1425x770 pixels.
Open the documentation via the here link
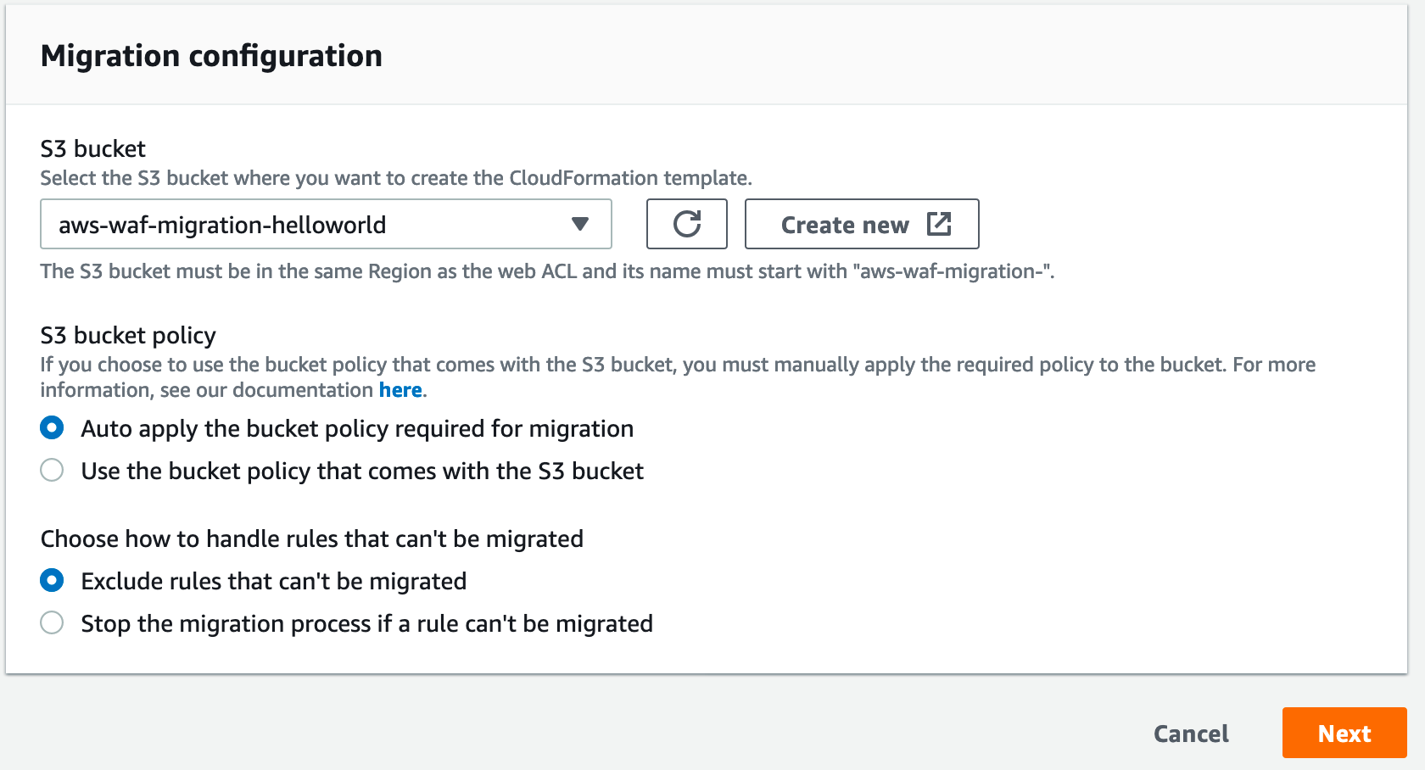(x=400, y=390)
